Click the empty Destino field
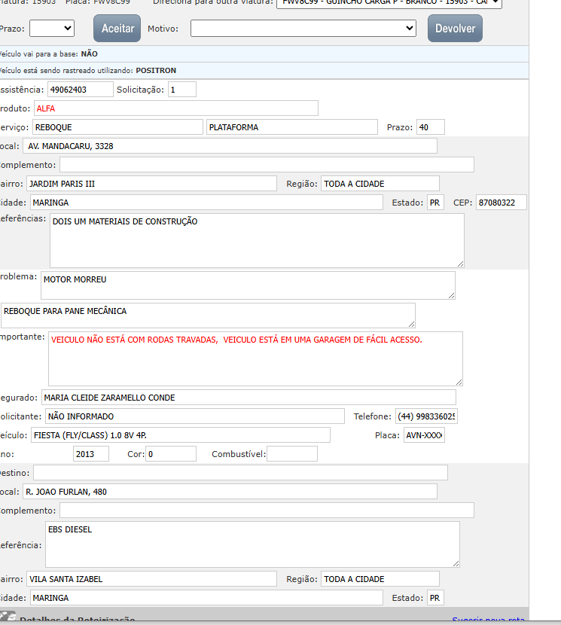The height and width of the screenshot is (625, 561). pyautogui.click(x=240, y=473)
